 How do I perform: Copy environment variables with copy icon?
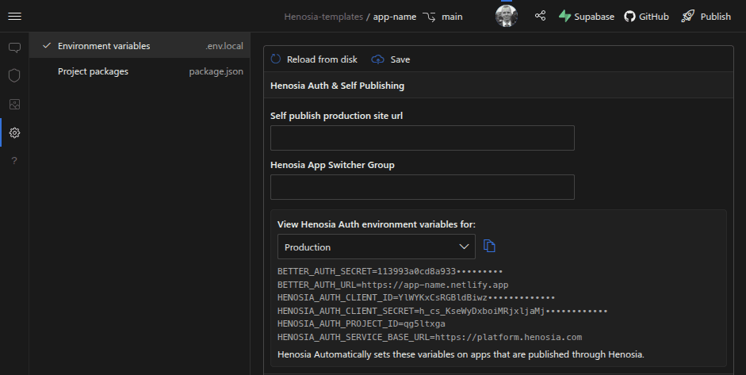click(489, 246)
